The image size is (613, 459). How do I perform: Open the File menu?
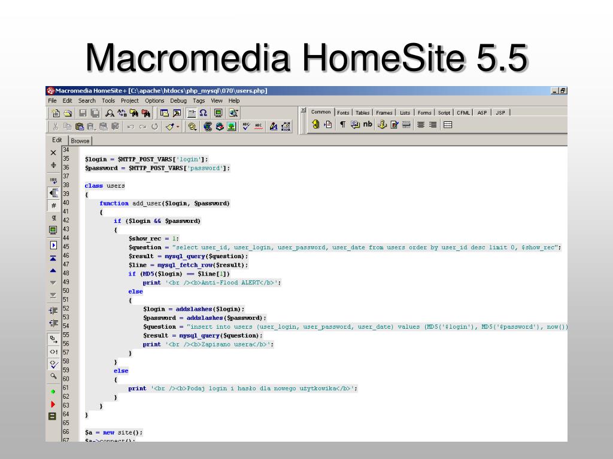(x=53, y=100)
